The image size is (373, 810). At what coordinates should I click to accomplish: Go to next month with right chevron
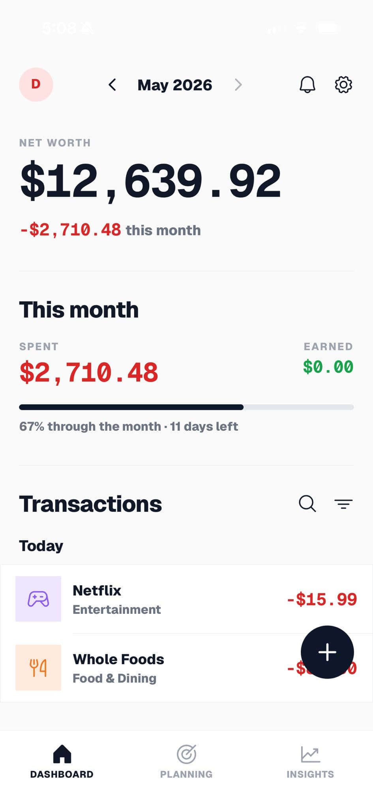(238, 85)
